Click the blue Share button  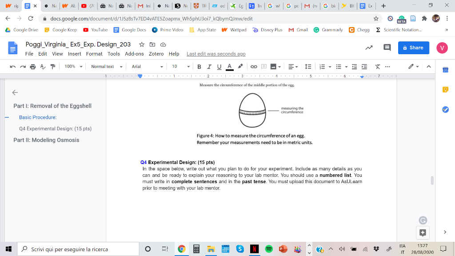413,48
